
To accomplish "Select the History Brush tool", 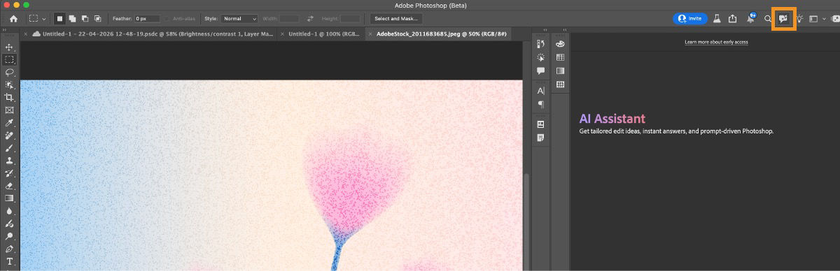I will [x=10, y=173].
